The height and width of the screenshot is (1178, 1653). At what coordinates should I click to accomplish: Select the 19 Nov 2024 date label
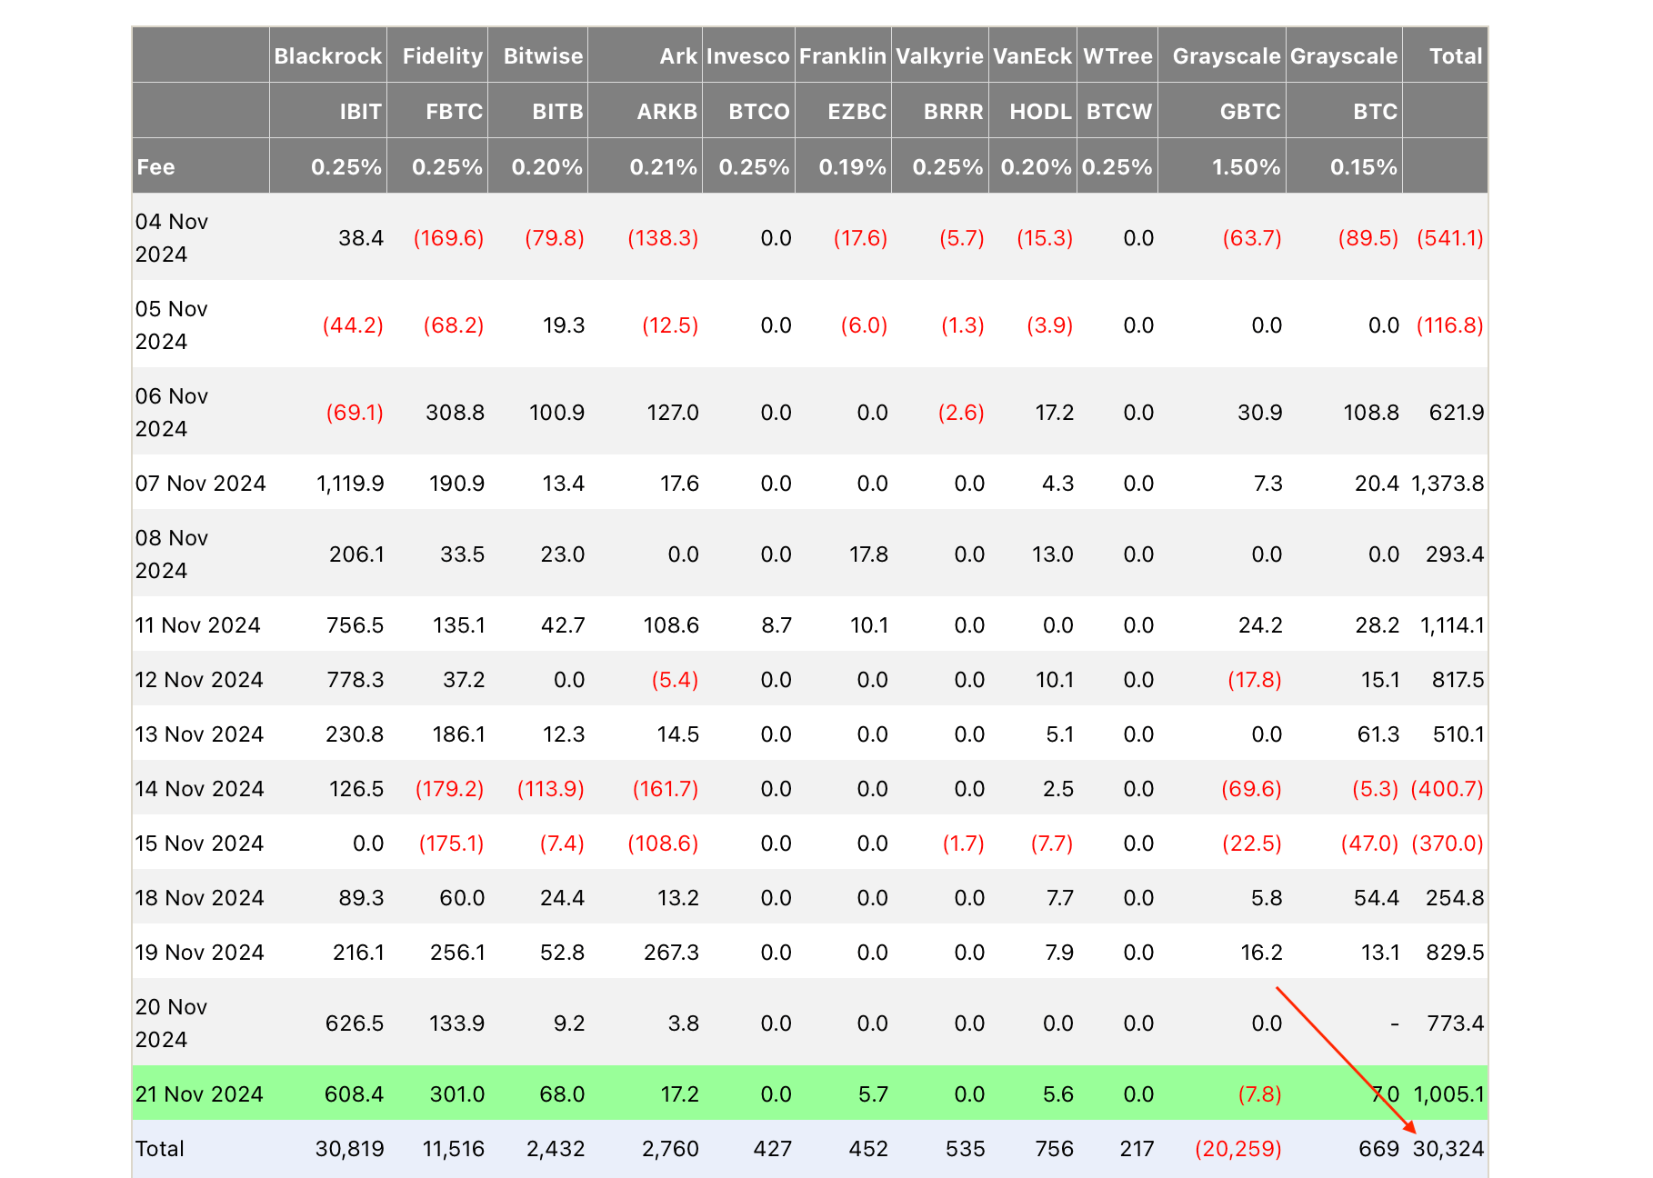(199, 953)
